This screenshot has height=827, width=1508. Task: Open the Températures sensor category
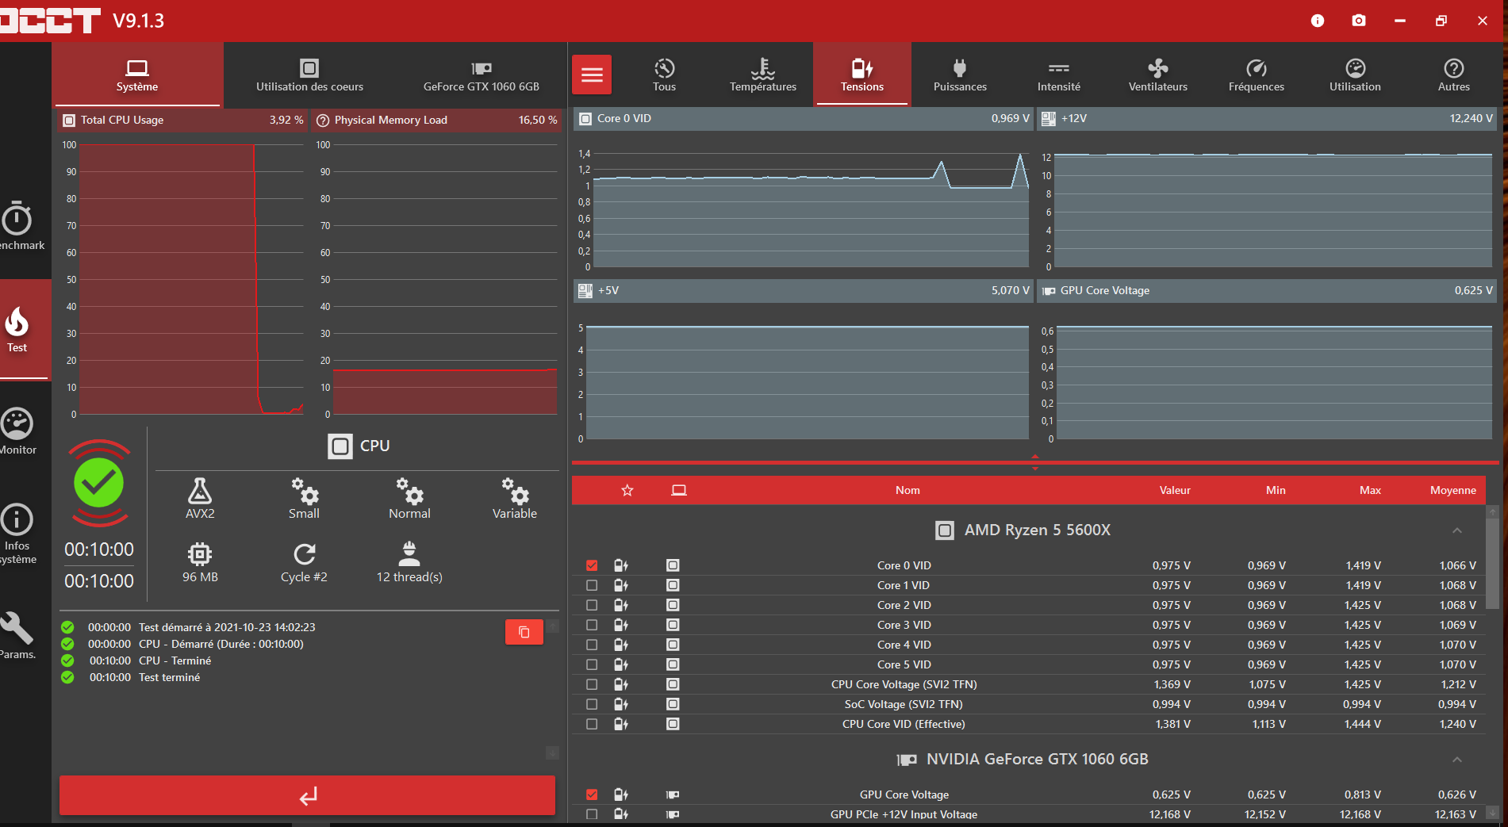pyautogui.click(x=762, y=75)
